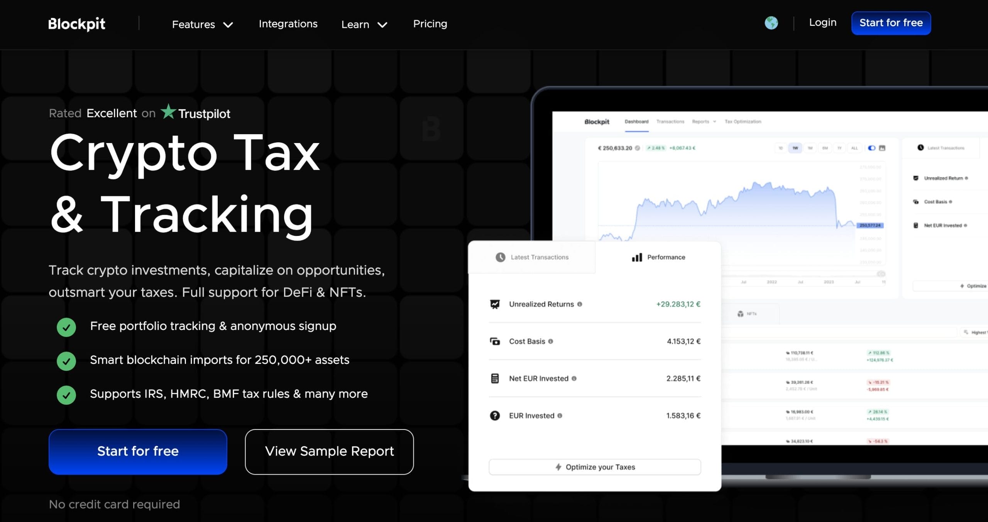Click the 250,577.24 price marker on the chart
The image size is (988, 522).
point(870,225)
